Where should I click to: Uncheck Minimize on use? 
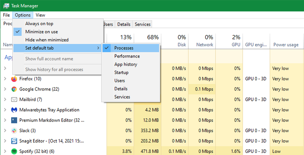pyautogui.click(x=41, y=32)
